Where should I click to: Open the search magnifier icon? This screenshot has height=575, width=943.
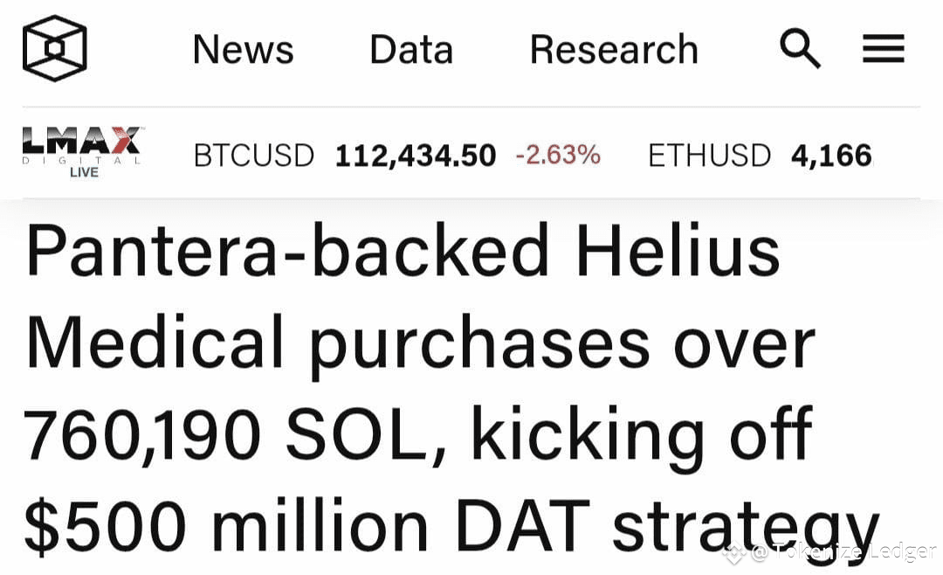click(x=800, y=48)
